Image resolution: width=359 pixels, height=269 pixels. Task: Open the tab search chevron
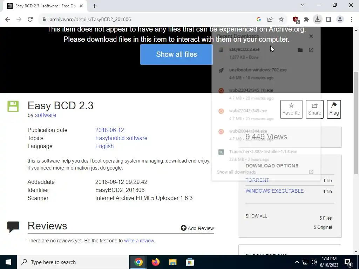pos(303,5)
